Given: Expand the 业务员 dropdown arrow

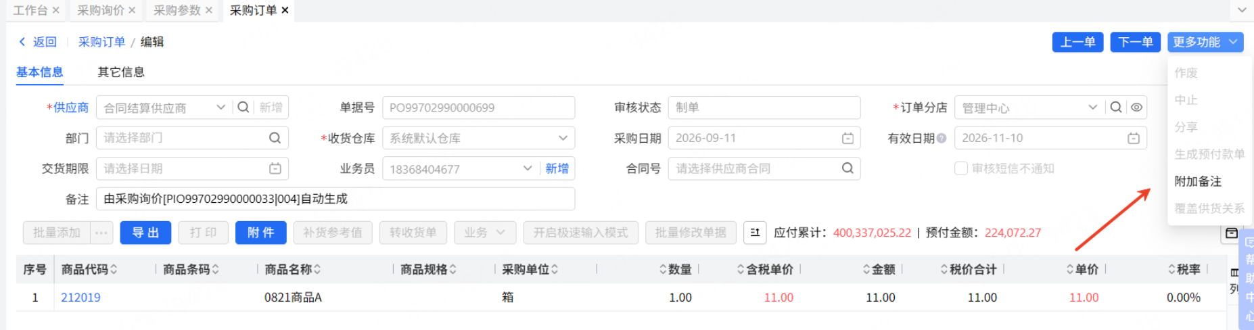Looking at the screenshot, I should click(x=528, y=168).
